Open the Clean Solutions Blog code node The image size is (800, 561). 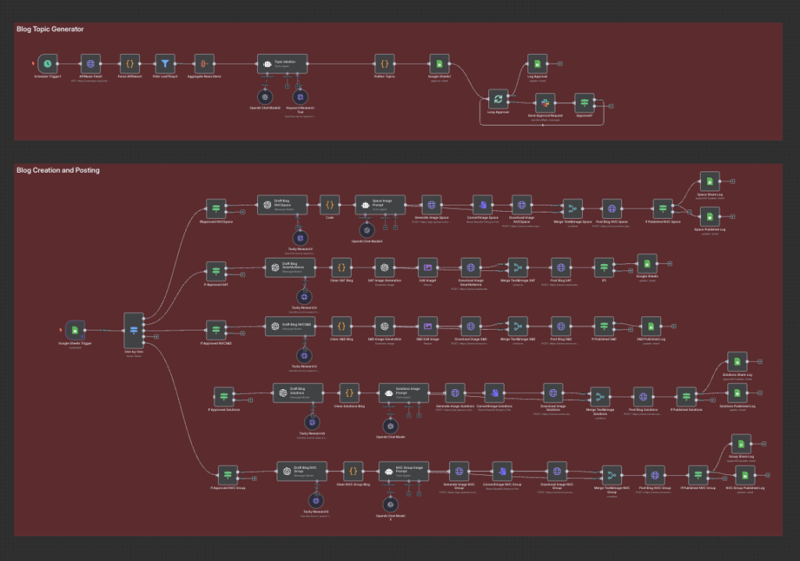click(x=349, y=393)
